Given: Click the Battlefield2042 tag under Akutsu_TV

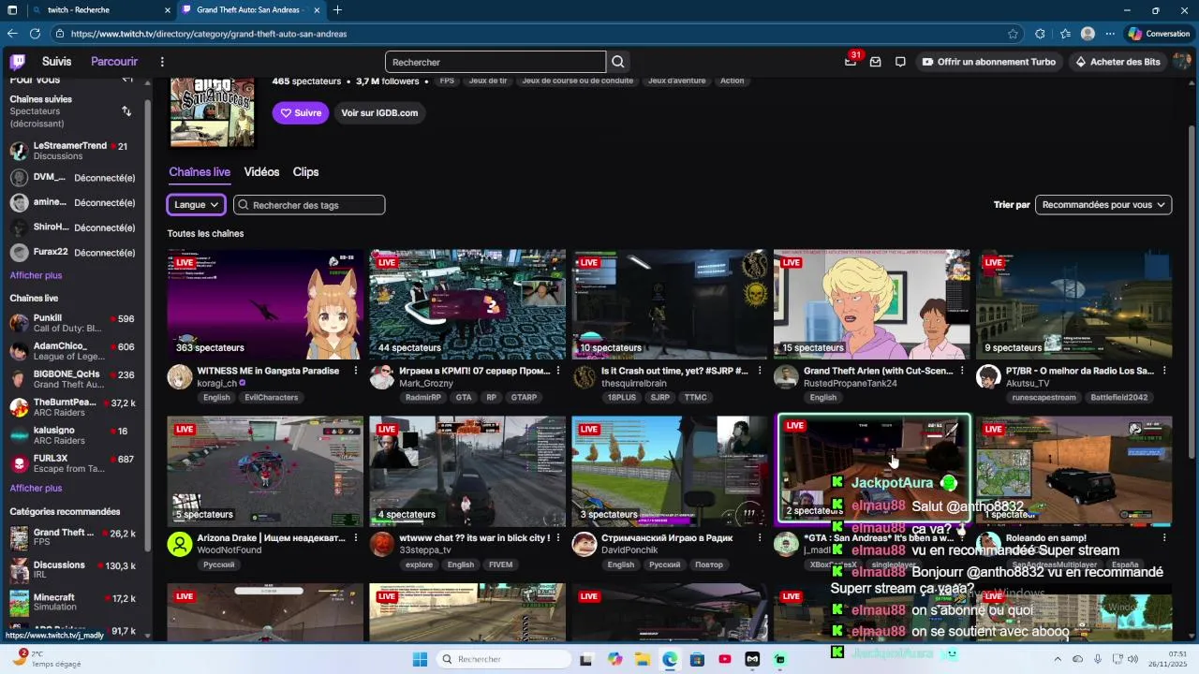Looking at the screenshot, I should pos(1118,397).
